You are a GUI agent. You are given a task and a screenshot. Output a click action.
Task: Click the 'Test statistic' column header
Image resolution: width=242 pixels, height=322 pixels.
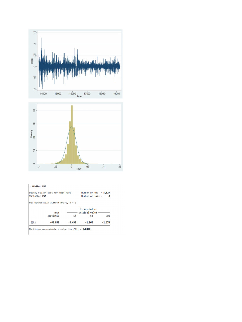(x=53, y=214)
